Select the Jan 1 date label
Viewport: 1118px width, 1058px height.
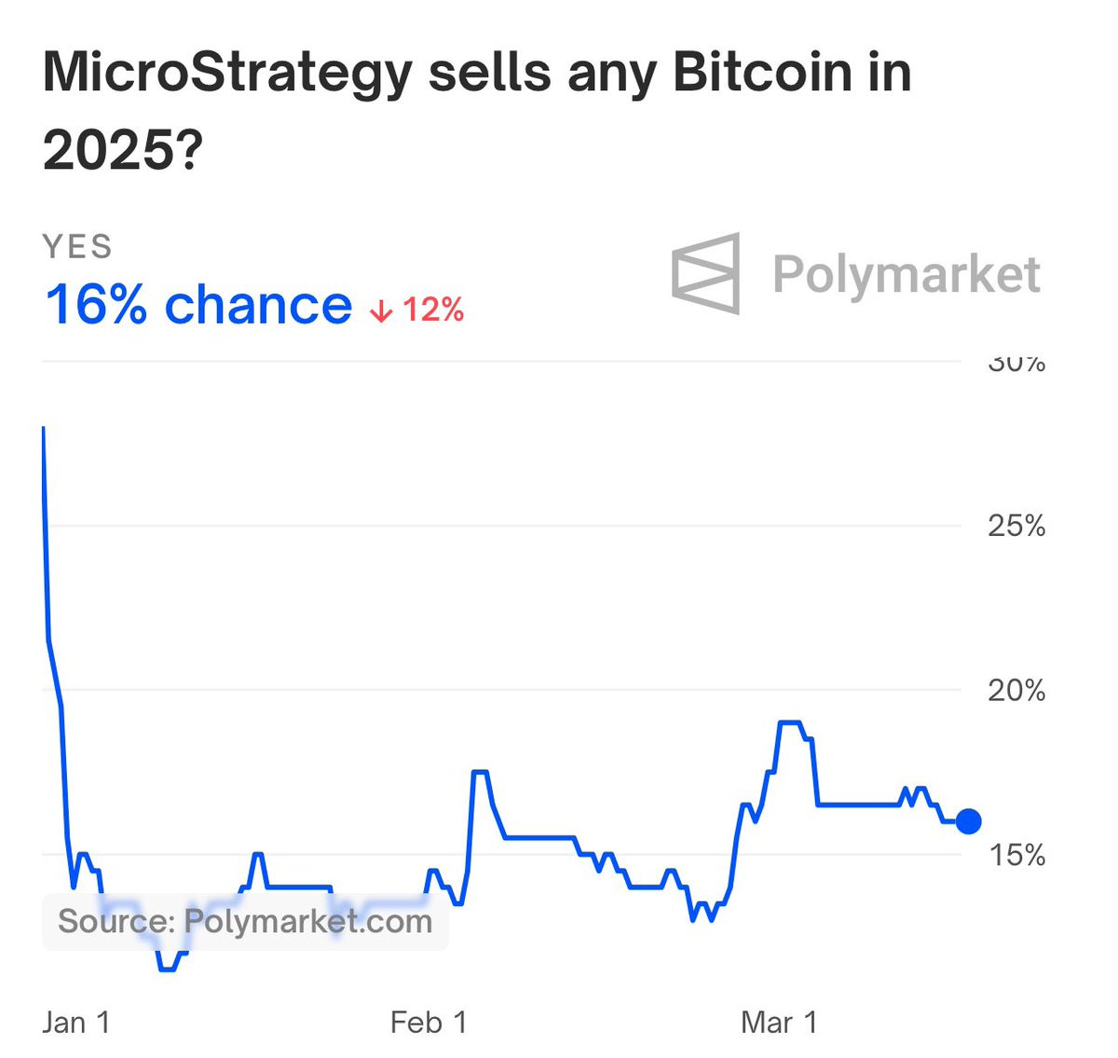76,1023
